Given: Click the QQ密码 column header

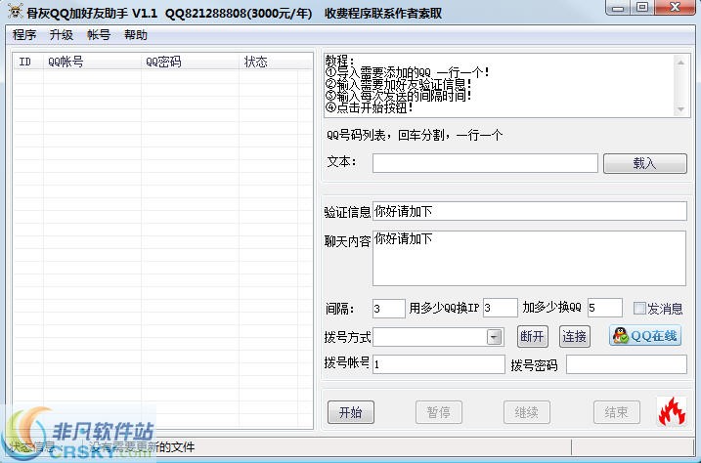Looking at the screenshot, I should (x=190, y=63).
